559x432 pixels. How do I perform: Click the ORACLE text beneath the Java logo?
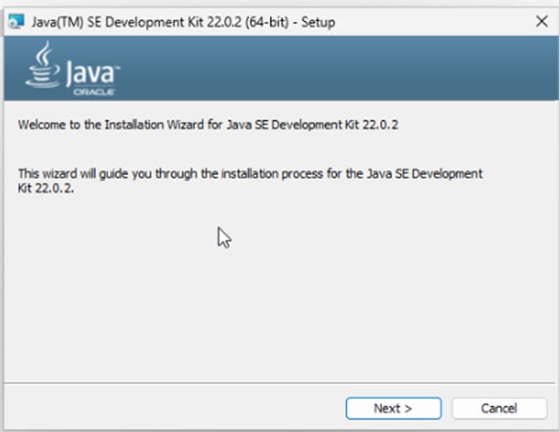click(x=93, y=91)
